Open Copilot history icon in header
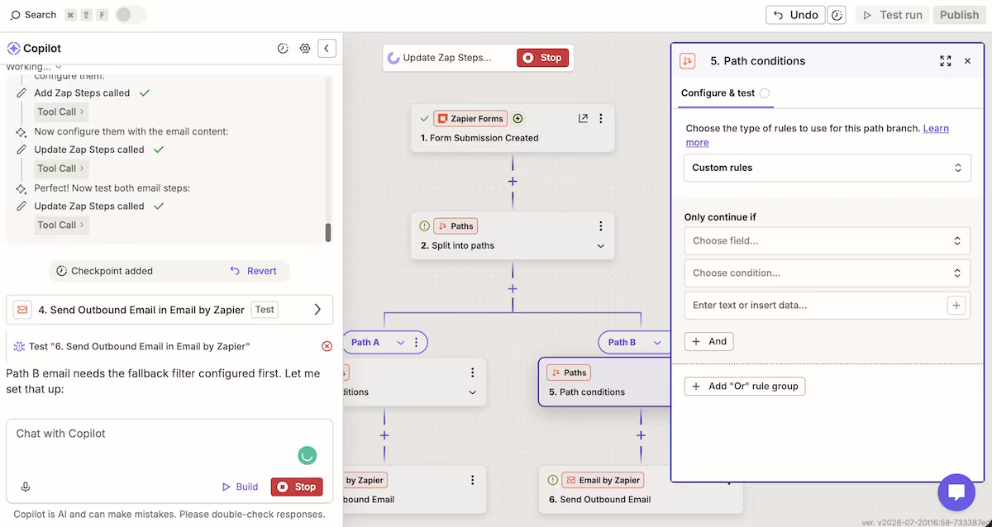Viewport: 992px width, 527px height. (283, 49)
